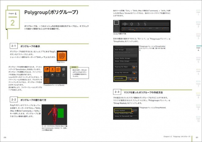The height and width of the screenshot is (142, 202).
Task: Jump to Chapter 2 side tab
Action: point(198,24)
